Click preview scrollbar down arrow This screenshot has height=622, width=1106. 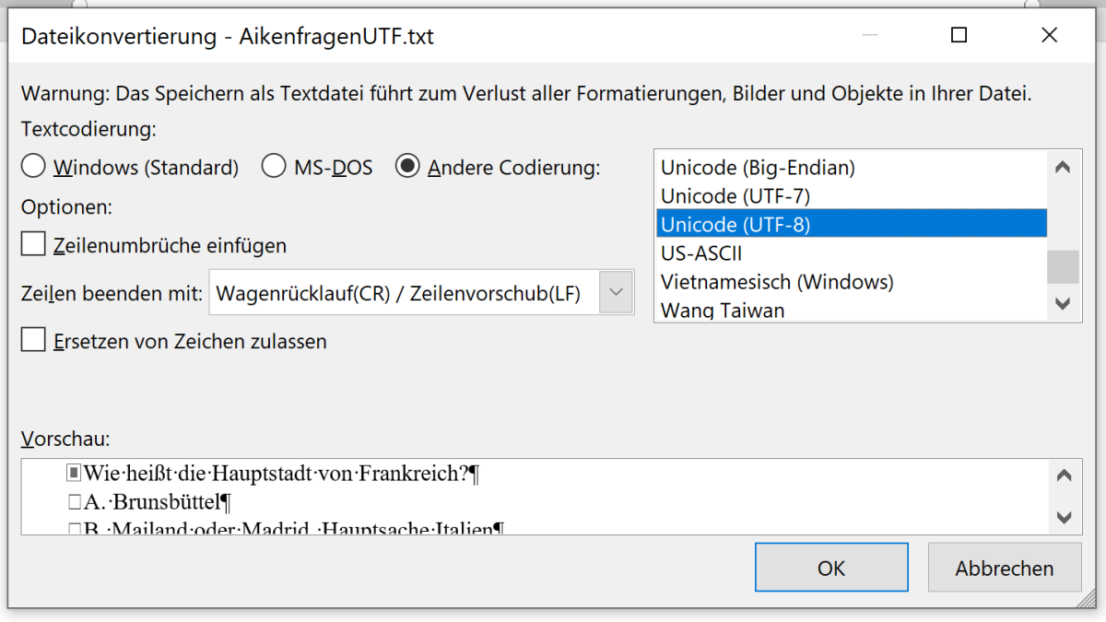tap(1063, 517)
